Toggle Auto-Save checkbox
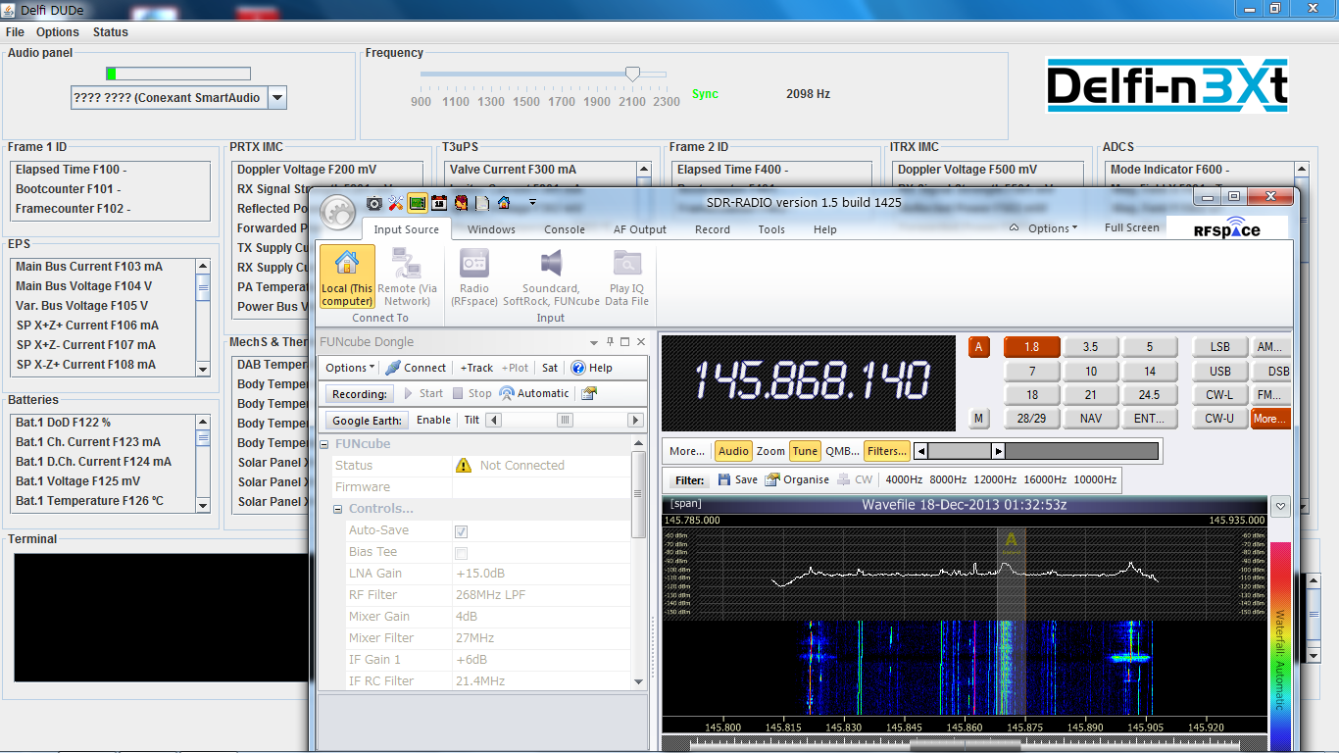The width and height of the screenshot is (1339, 753). 461,530
